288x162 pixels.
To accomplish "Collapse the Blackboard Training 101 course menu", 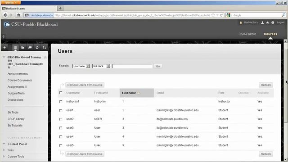I will coord(4,57).
